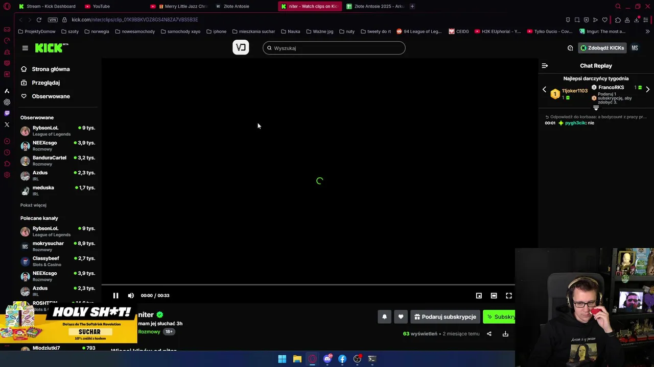Open Twitch panel in Opera sidebar
This screenshot has width=654, height=367.
pos(7,113)
